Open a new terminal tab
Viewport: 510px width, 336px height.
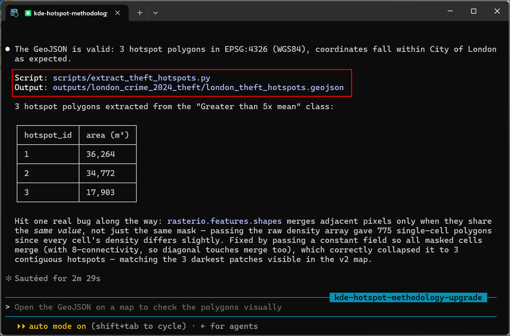pyautogui.click(x=140, y=13)
